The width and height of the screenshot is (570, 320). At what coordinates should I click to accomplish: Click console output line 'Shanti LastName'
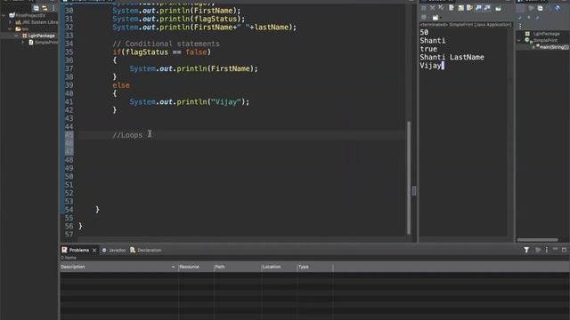pyautogui.click(x=452, y=57)
